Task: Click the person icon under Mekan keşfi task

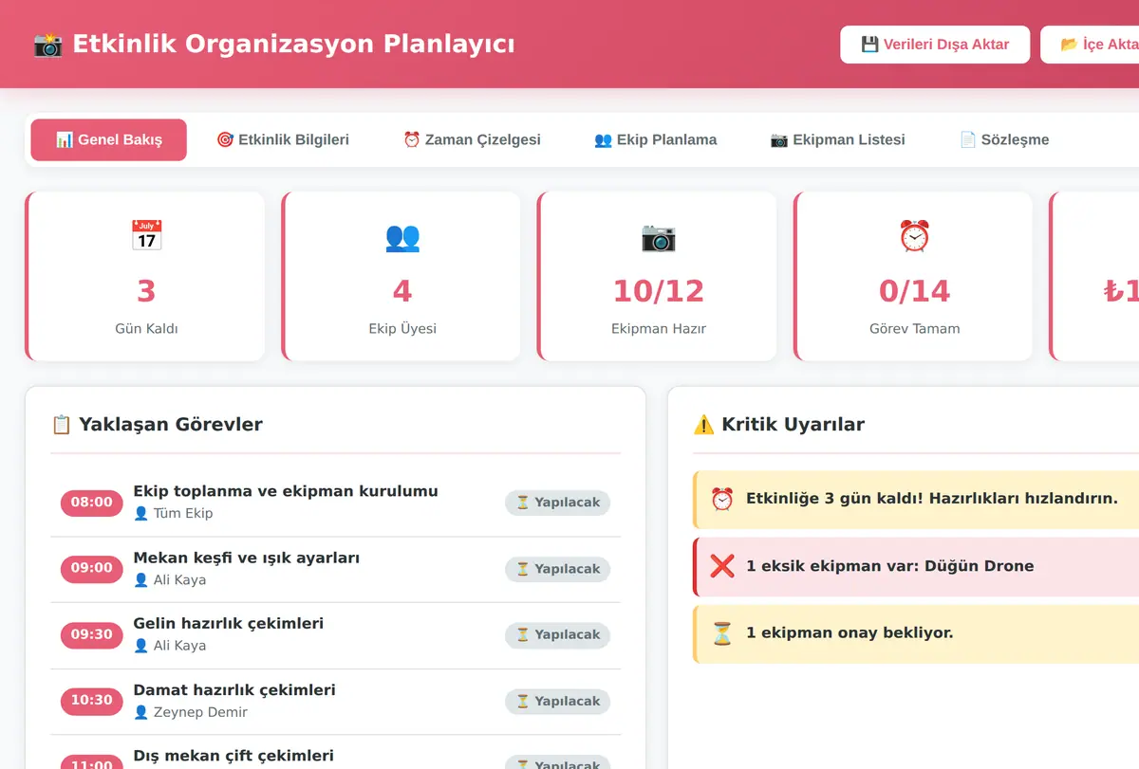Action: pos(141,579)
